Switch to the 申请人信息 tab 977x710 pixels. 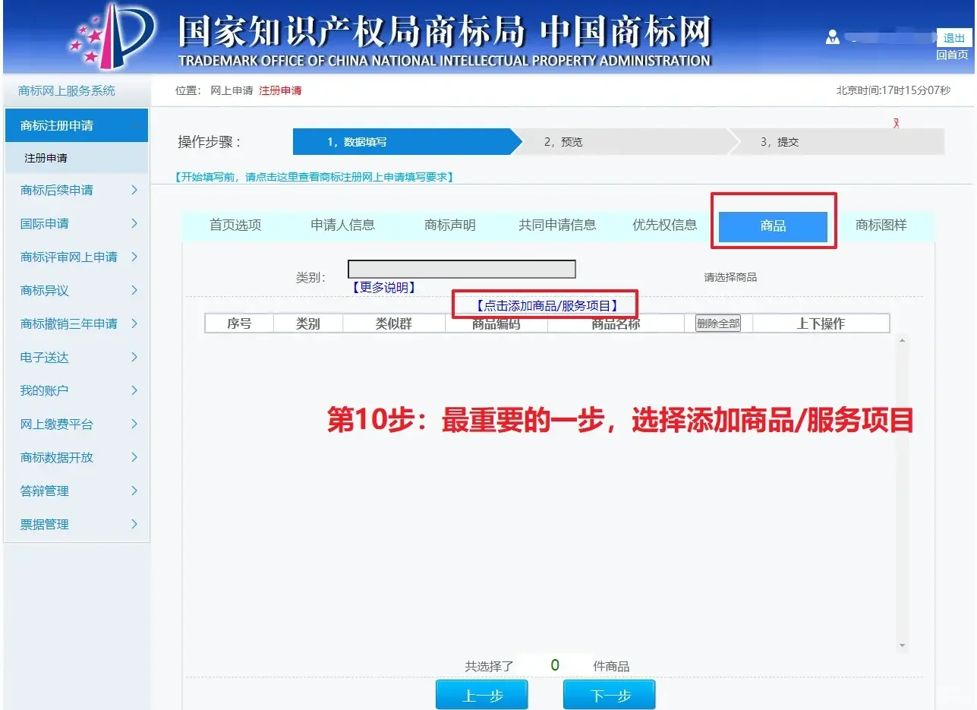click(342, 225)
